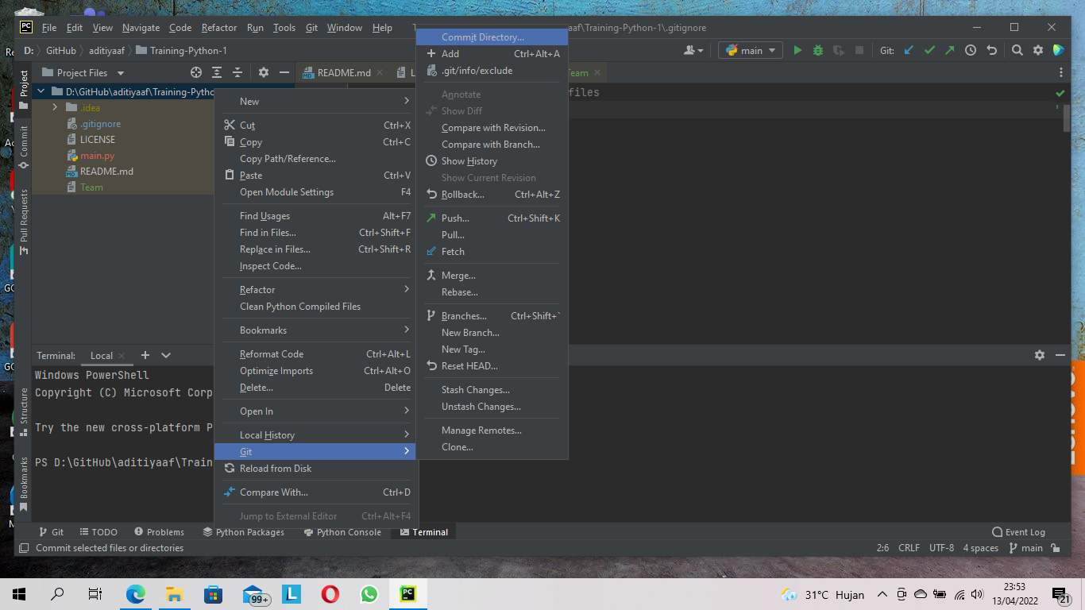
Task: Open IDE Settings via the gear icon
Action: click(x=1037, y=49)
